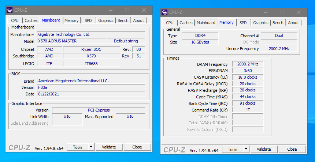Click Channel # value Dual
This screenshot has height=162, width=315.
click(x=279, y=36)
